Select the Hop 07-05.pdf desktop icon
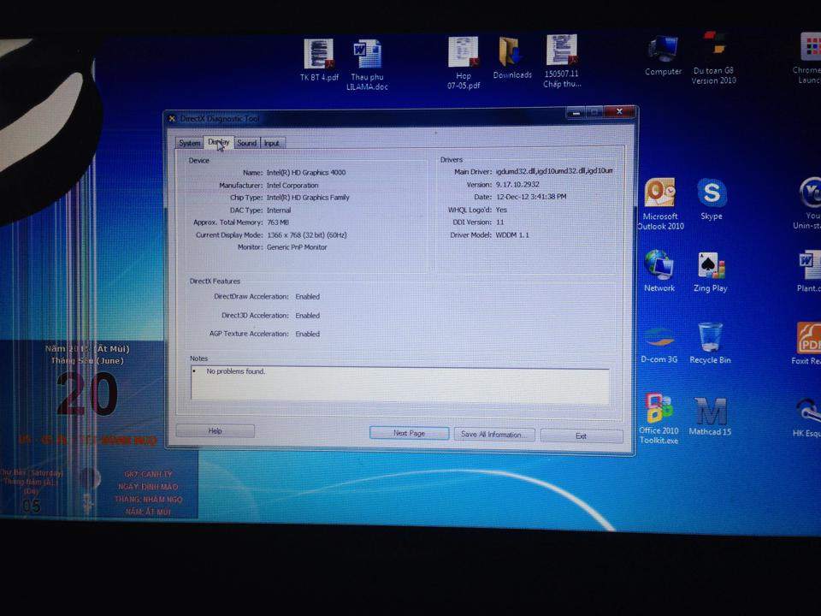 (464, 62)
